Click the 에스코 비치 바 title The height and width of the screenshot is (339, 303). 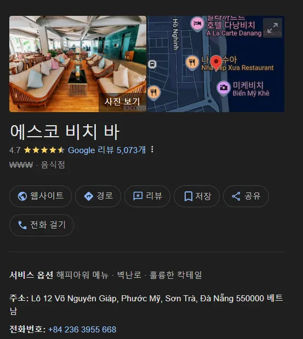(65, 132)
